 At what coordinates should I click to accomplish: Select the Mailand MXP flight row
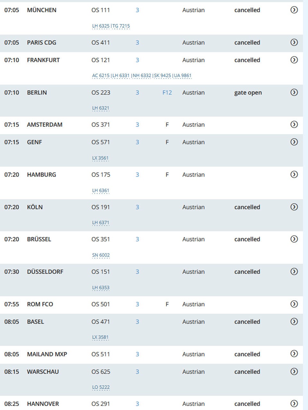pyautogui.click(x=47, y=354)
